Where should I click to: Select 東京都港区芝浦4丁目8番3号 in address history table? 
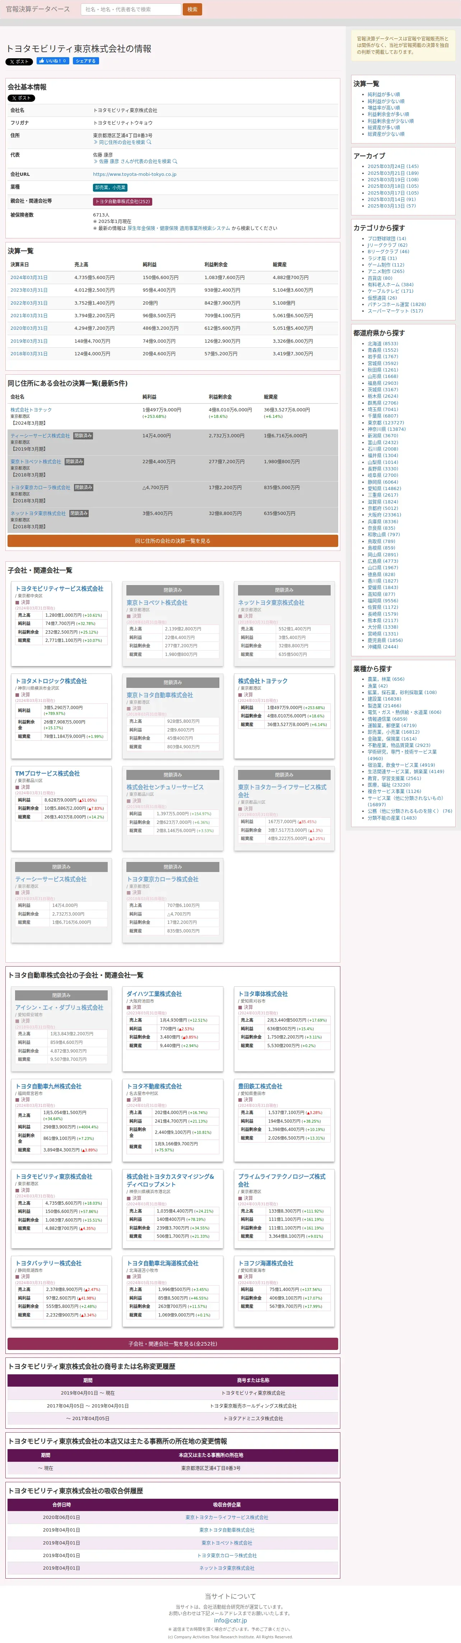pyautogui.click(x=211, y=1468)
